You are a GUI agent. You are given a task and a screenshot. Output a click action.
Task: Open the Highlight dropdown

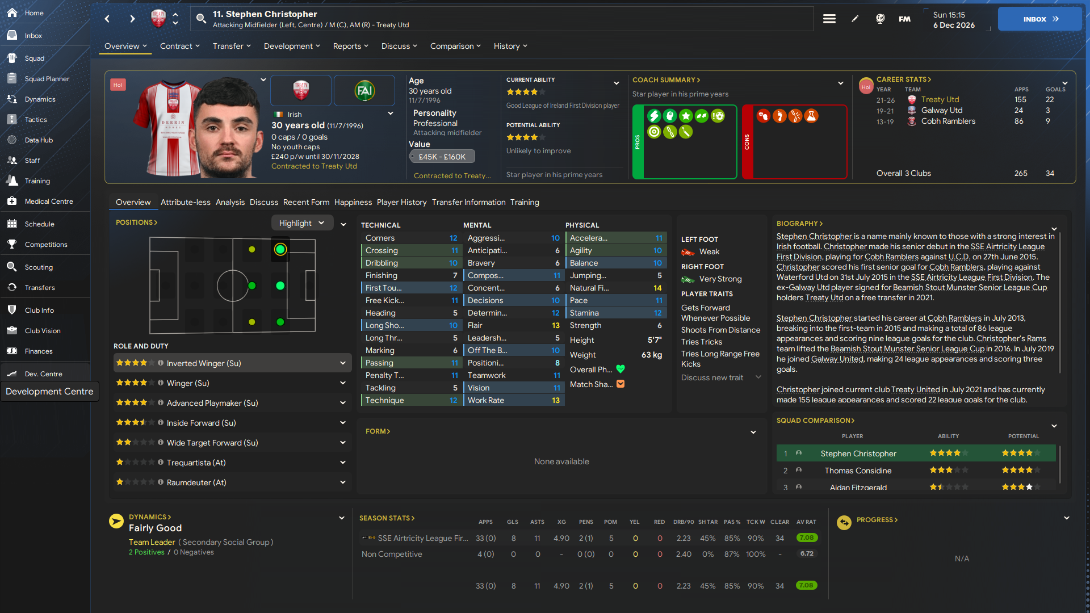(302, 223)
